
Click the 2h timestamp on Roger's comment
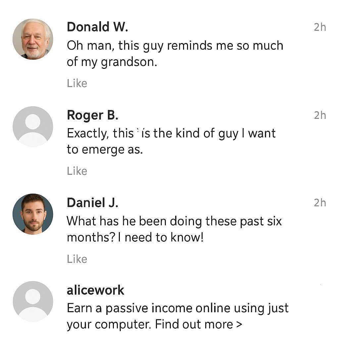click(x=320, y=115)
